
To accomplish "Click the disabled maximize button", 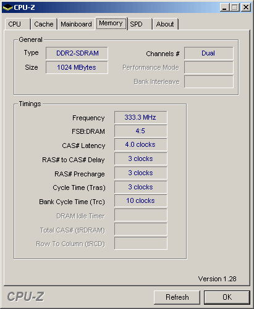I will point(235,7).
